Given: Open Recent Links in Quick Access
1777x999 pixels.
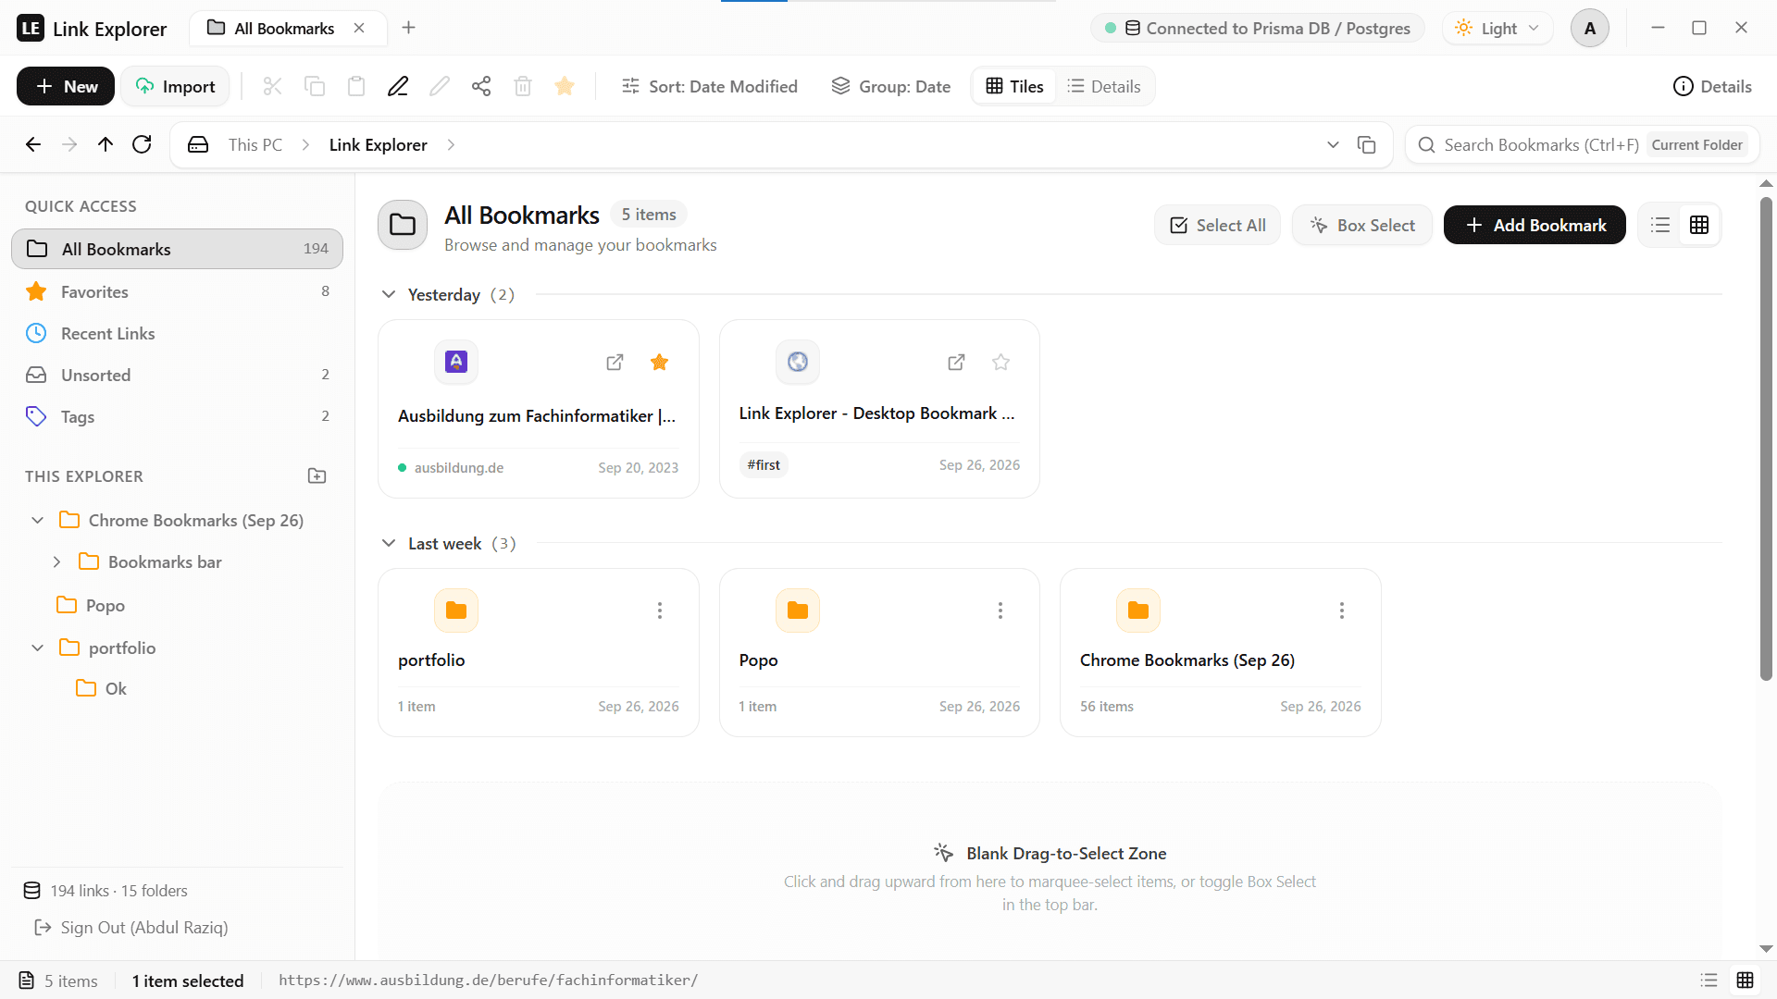Looking at the screenshot, I should click(177, 333).
